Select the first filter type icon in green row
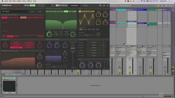The image size is (175, 98). 47,11
